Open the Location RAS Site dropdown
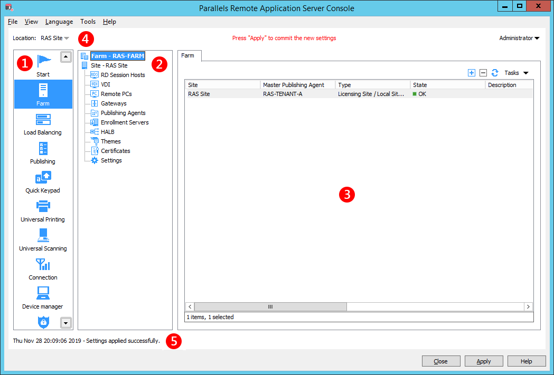The image size is (554, 375). [55, 38]
